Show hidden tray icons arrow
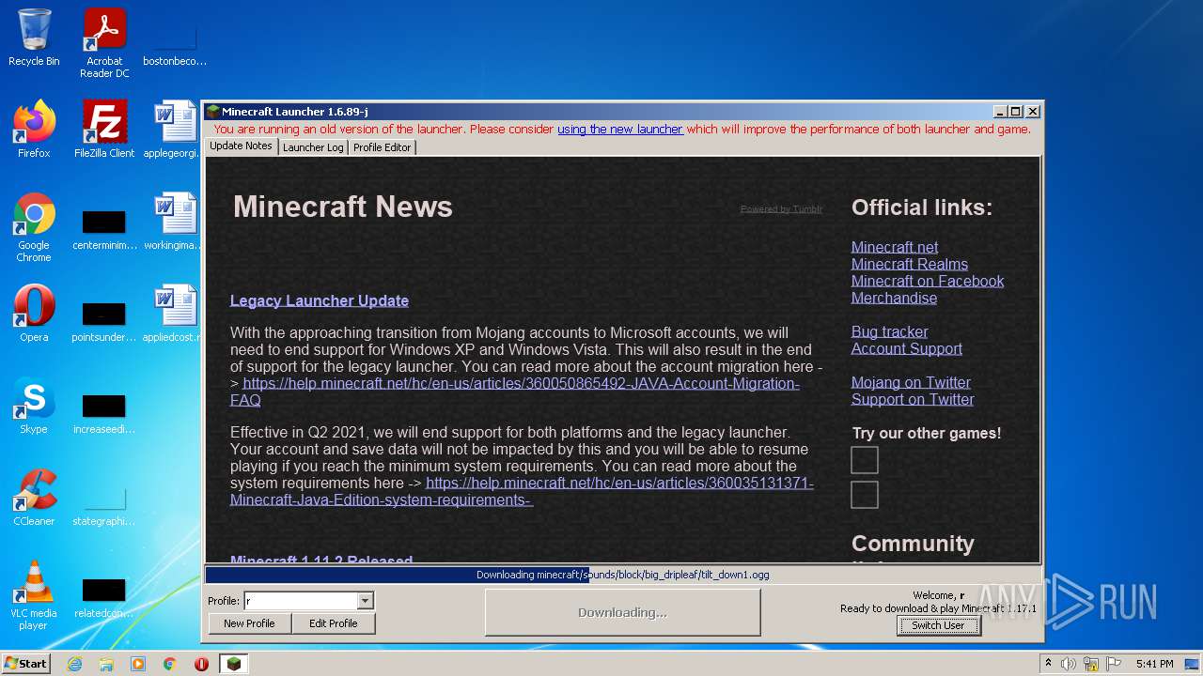Image resolution: width=1203 pixels, height=676 pixels. (x=1049, y=664)
